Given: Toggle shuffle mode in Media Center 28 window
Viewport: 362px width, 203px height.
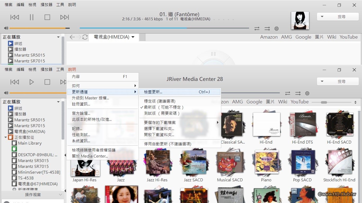Looking at the screenshot, I should tap(298, 93).
